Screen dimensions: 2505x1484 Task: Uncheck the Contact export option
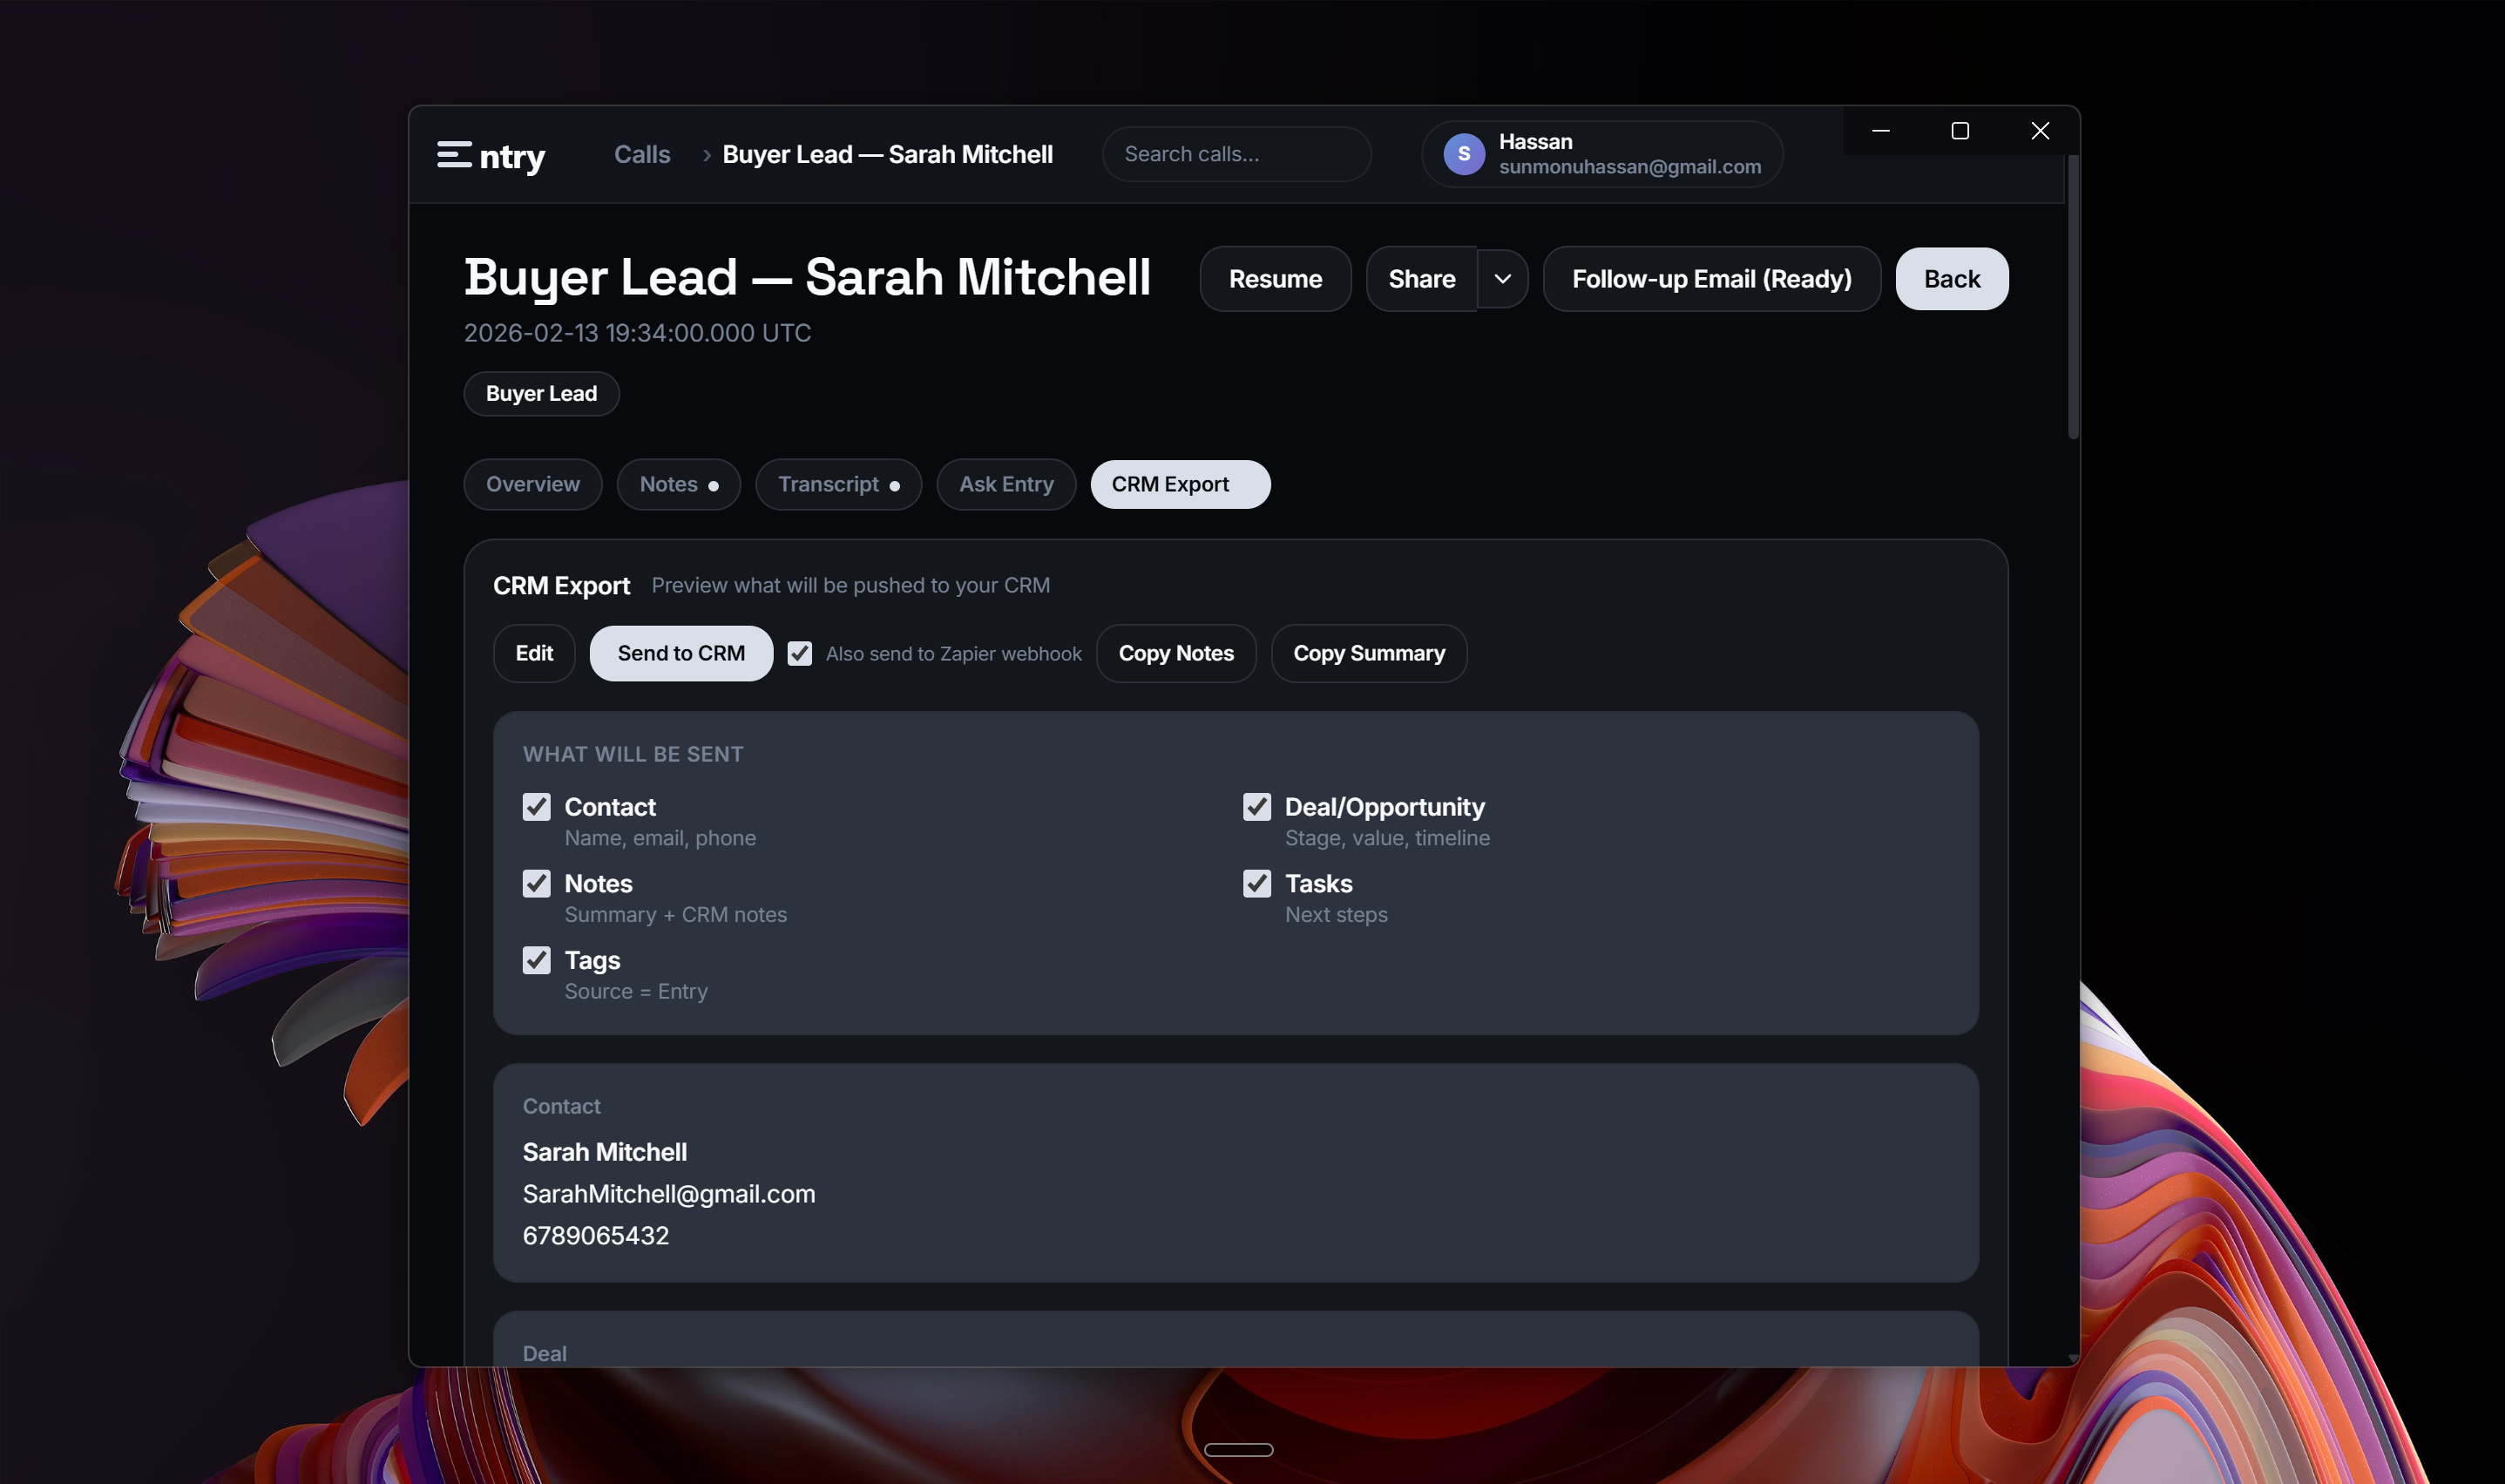(538, 807)
